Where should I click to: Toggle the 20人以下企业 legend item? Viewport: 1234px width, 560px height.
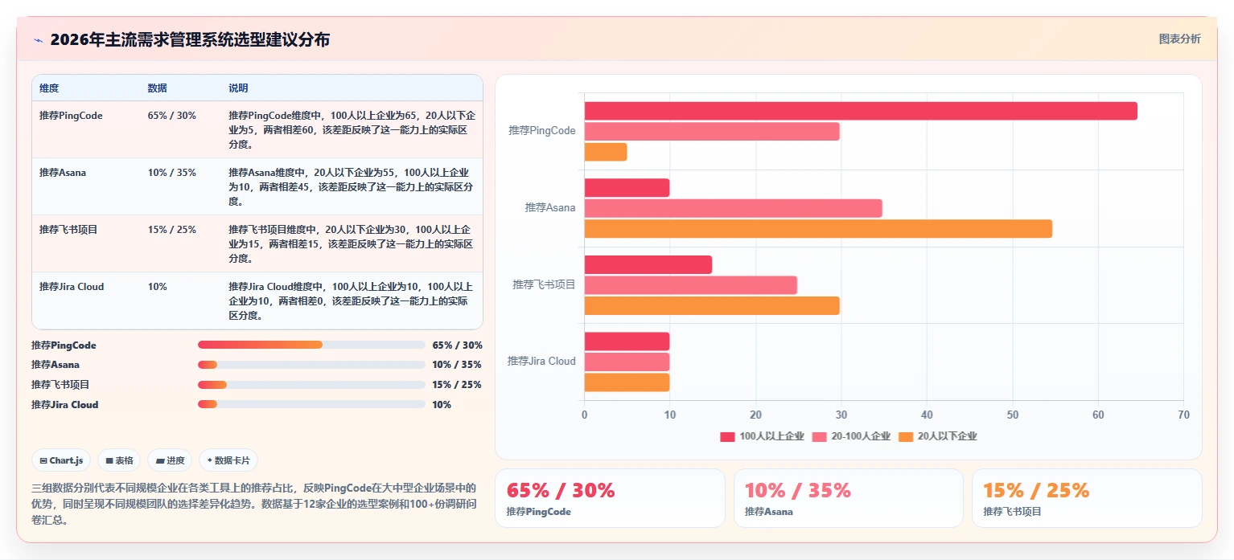(x=937, y=436)
